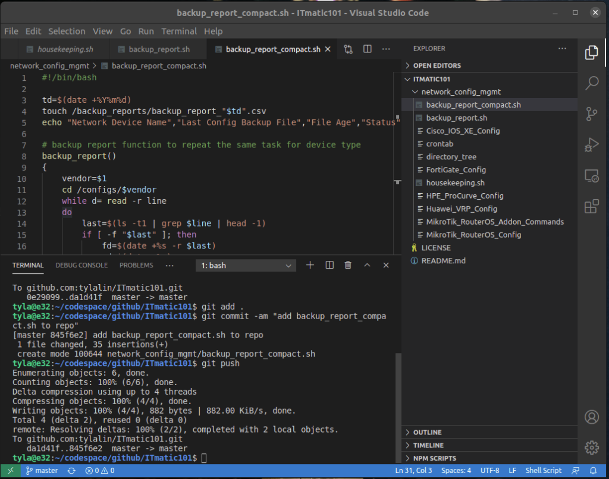Open the Run and Debug view icon

(591, 144)
